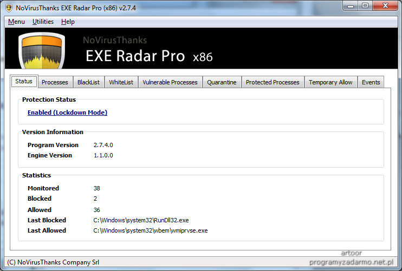Open the WhiteList tab
The height and width of the screenshot is (271, 402).
[121, 82]
